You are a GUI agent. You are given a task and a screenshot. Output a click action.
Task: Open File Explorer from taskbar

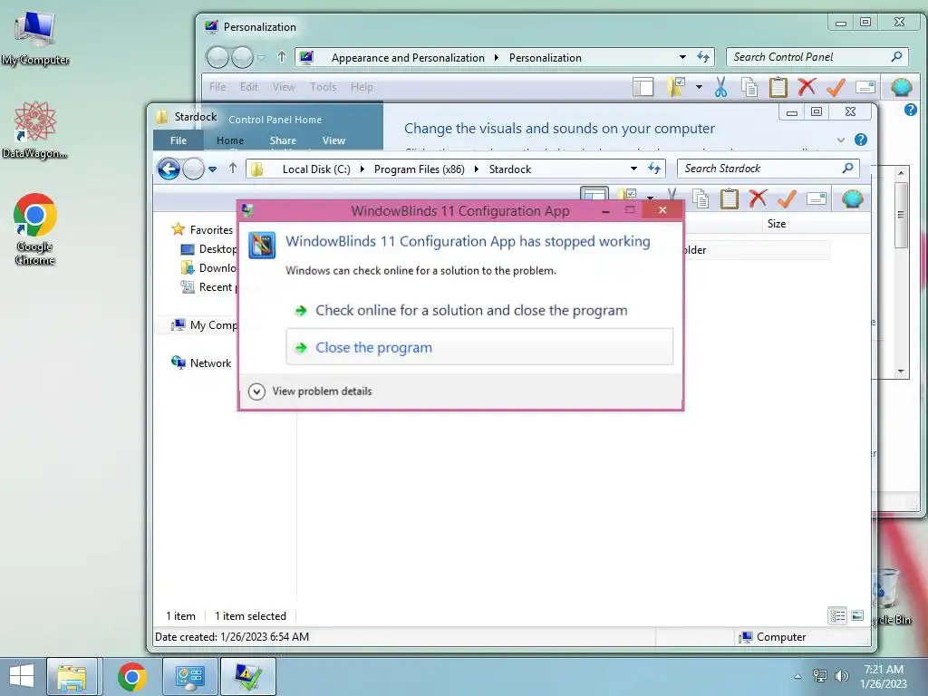pyautogui.click(x=72, y=676)
